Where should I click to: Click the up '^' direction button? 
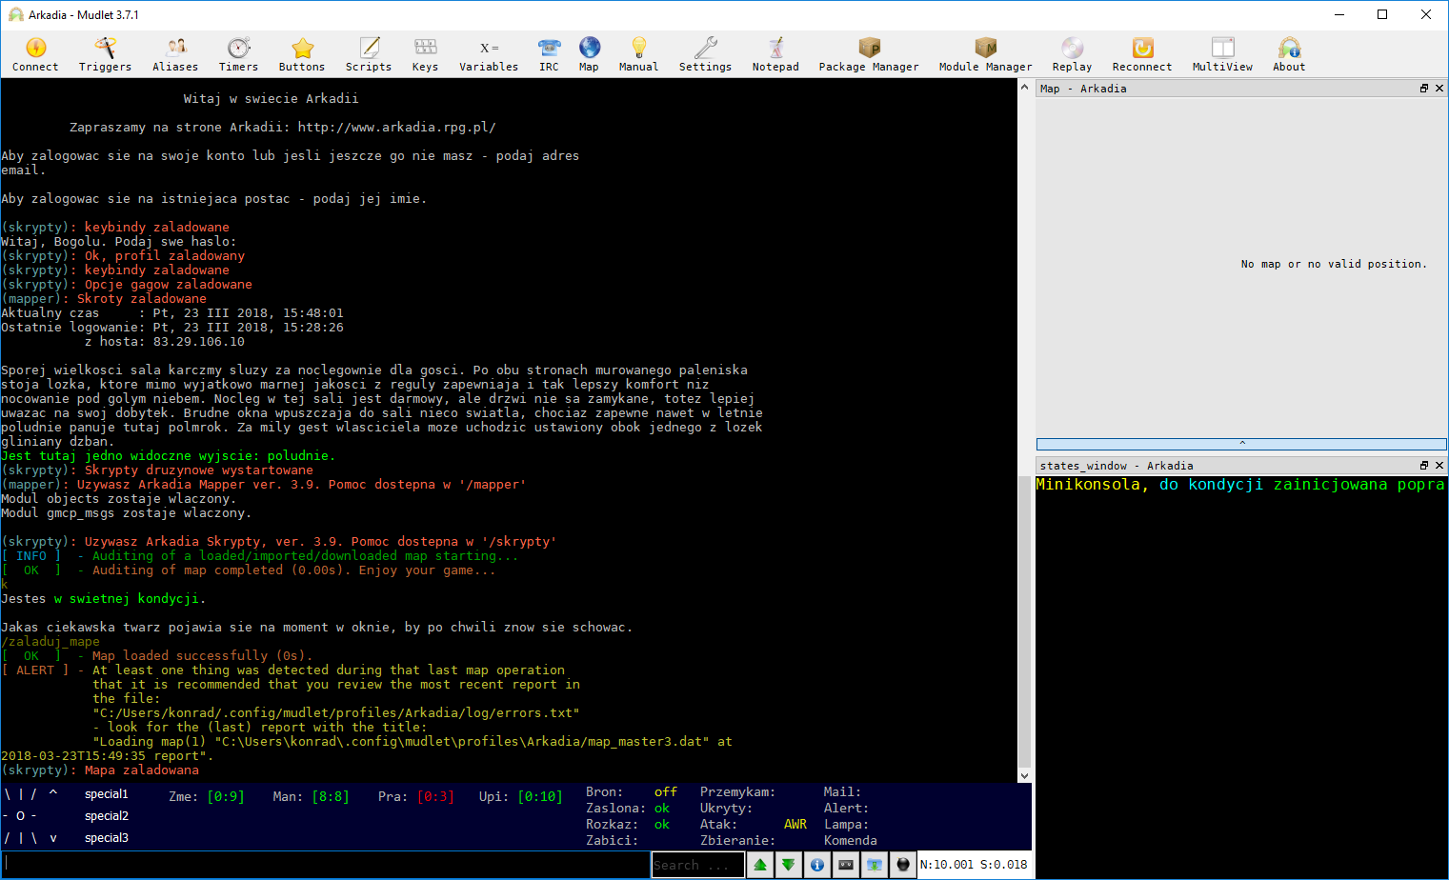click(x=53, y=794)
